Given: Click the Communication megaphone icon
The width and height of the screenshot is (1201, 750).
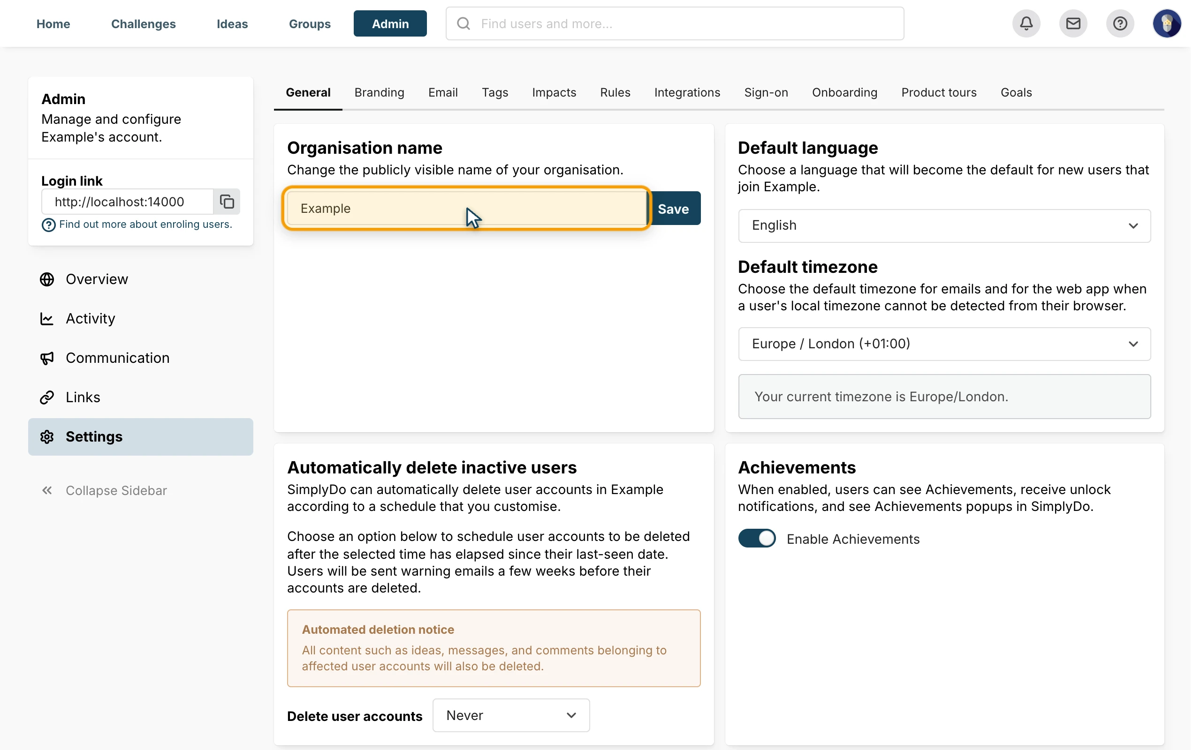Looking at the screenshot, I should pyautogui.click(x=47, y=358).
